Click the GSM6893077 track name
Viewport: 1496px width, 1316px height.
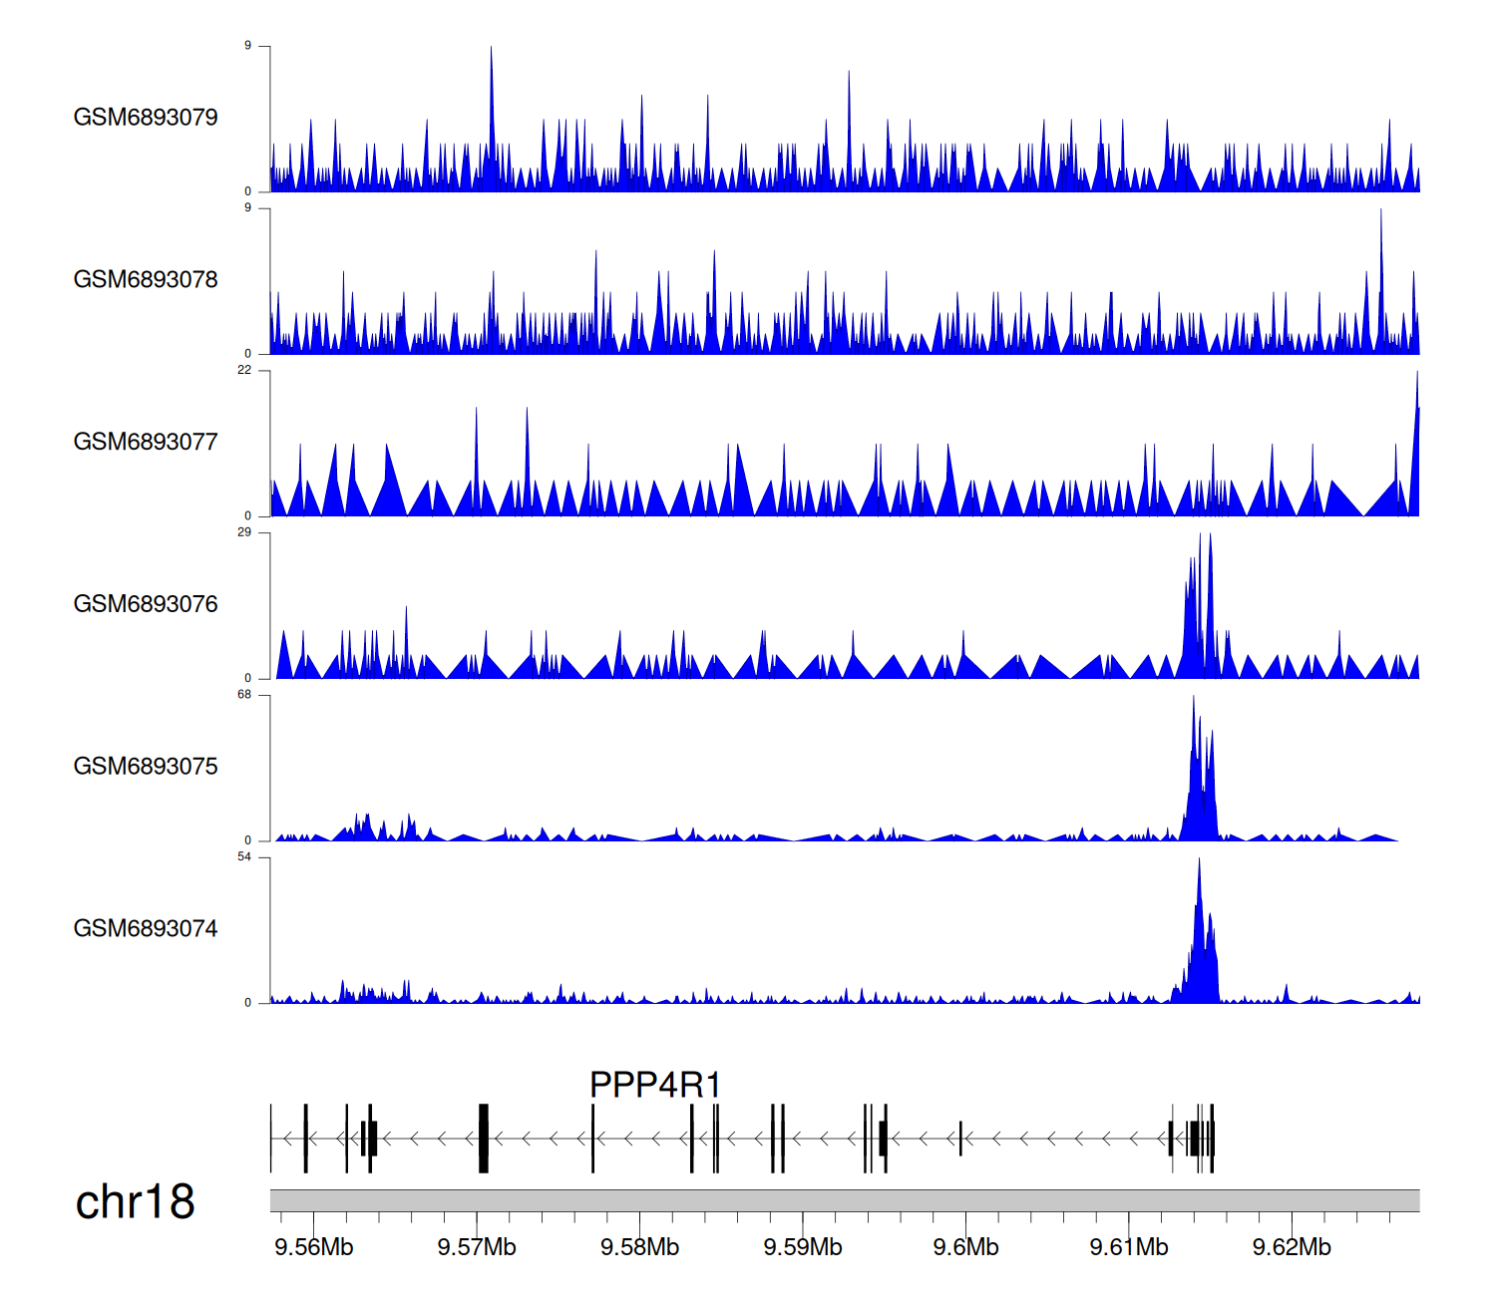pos(146,442)
